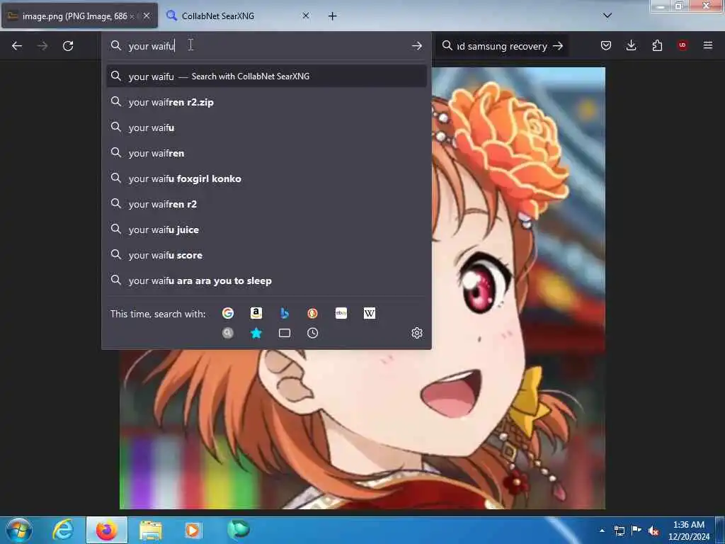725x544 pixels.
Task: Show hidden system tray icons
Action: pyautogui.click(x=602, y=531)
